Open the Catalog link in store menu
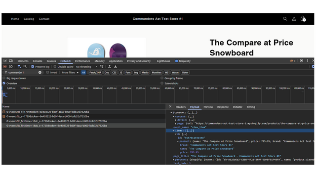This screenshot has height=178, width=316. click(x=29, y=19)
